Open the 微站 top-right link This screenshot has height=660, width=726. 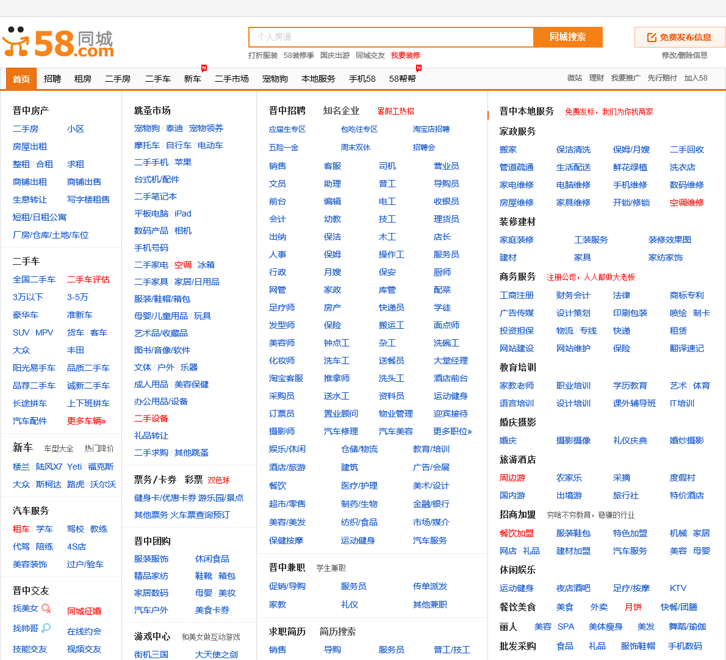575,77
